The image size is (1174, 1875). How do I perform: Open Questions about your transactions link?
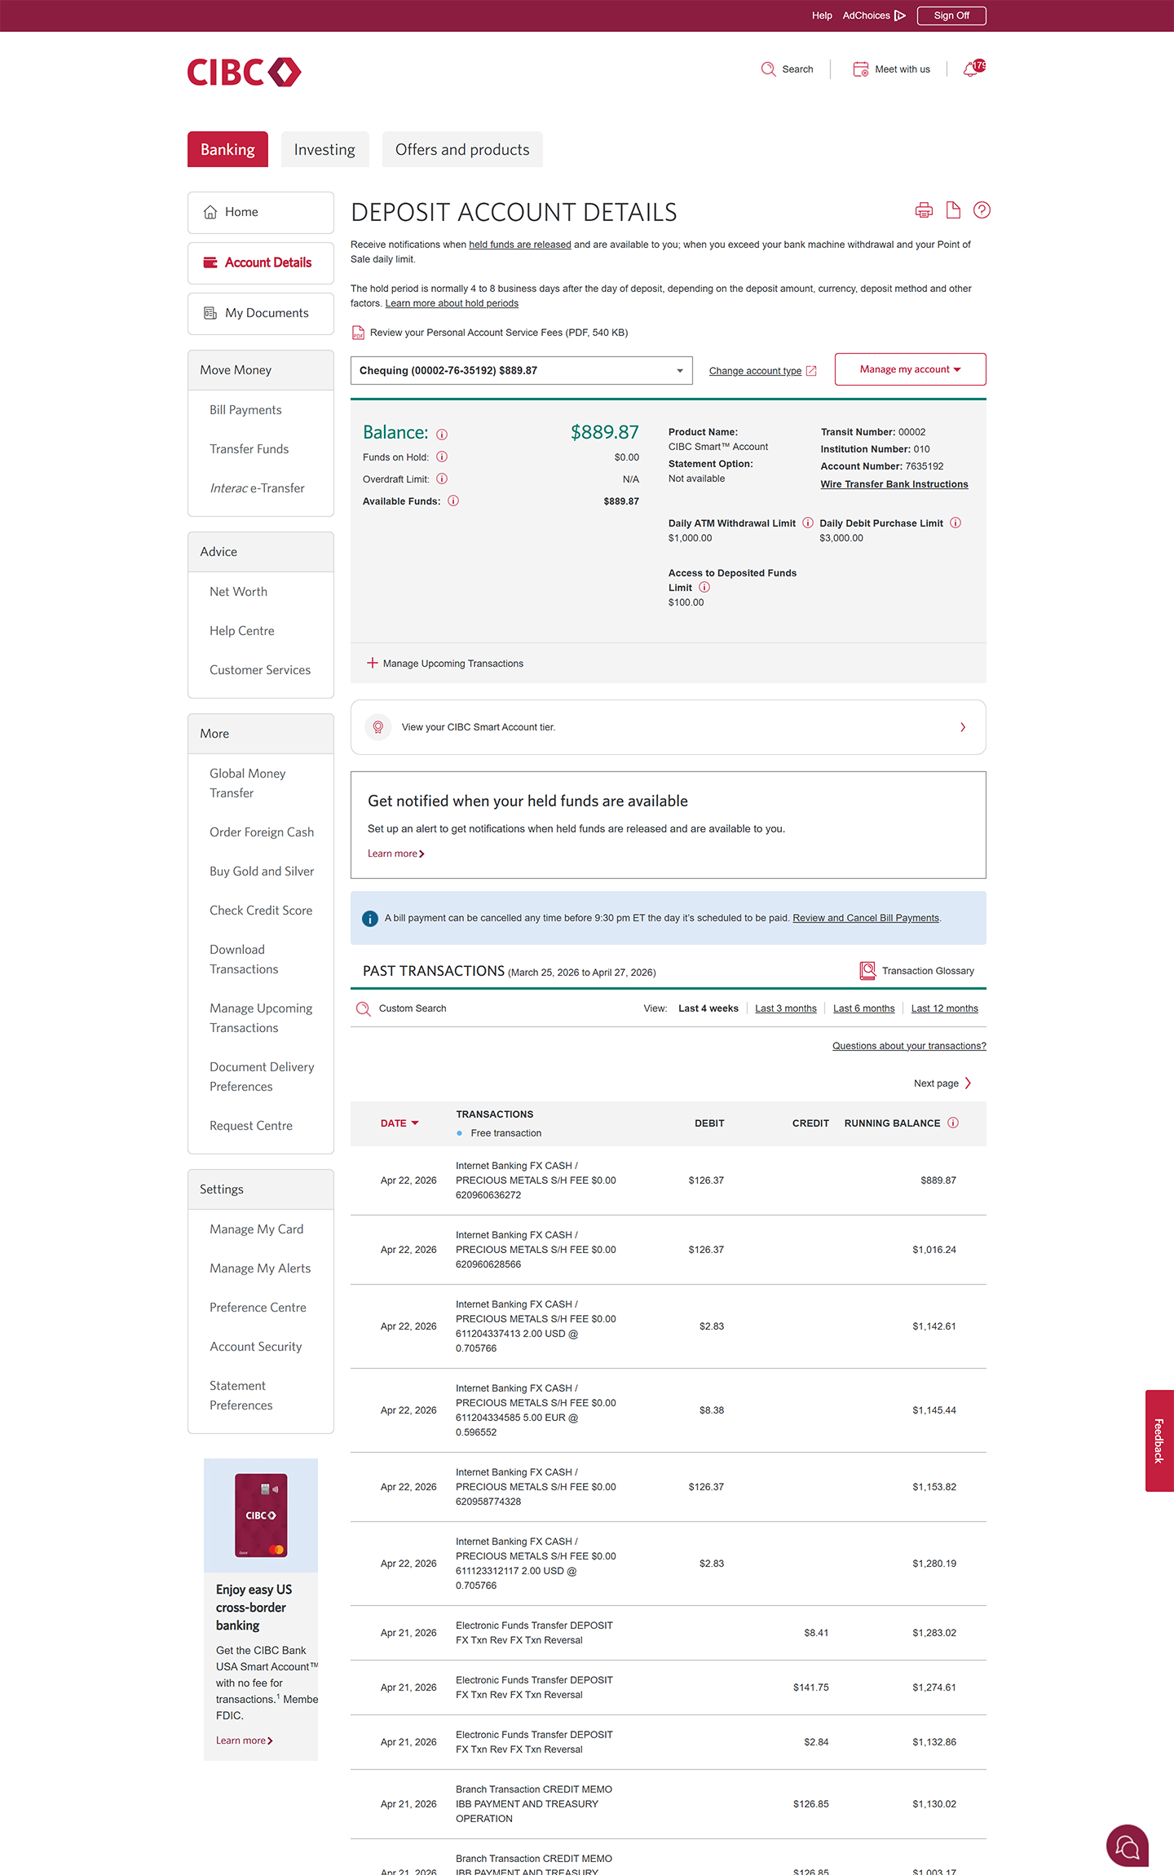click(909, 1046)
